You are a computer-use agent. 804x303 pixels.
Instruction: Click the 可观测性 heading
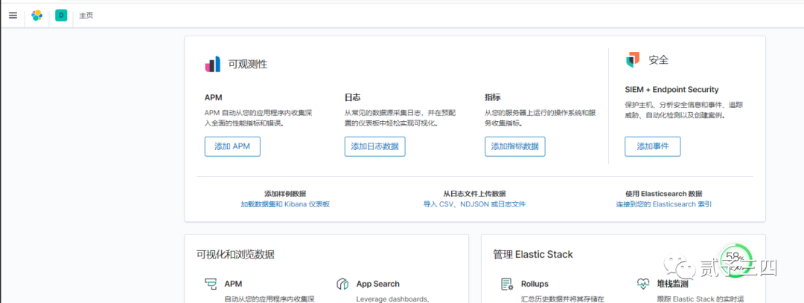[248, 64]
